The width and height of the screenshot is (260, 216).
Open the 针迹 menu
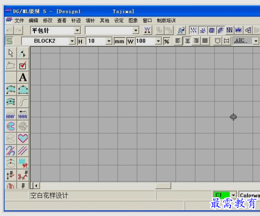(x=76, y=21)
